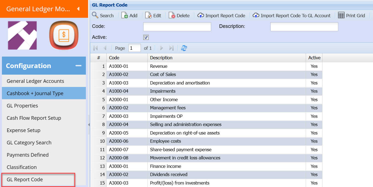Open the GL Report Code menu item
The height and width of the screenshot is (187, 373).
tap(25, 179)
